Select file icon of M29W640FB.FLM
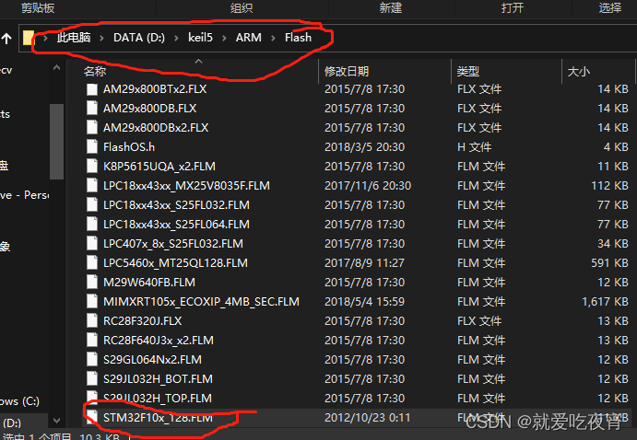The height and width of the screenshot is (440, 637). (92, 283)
